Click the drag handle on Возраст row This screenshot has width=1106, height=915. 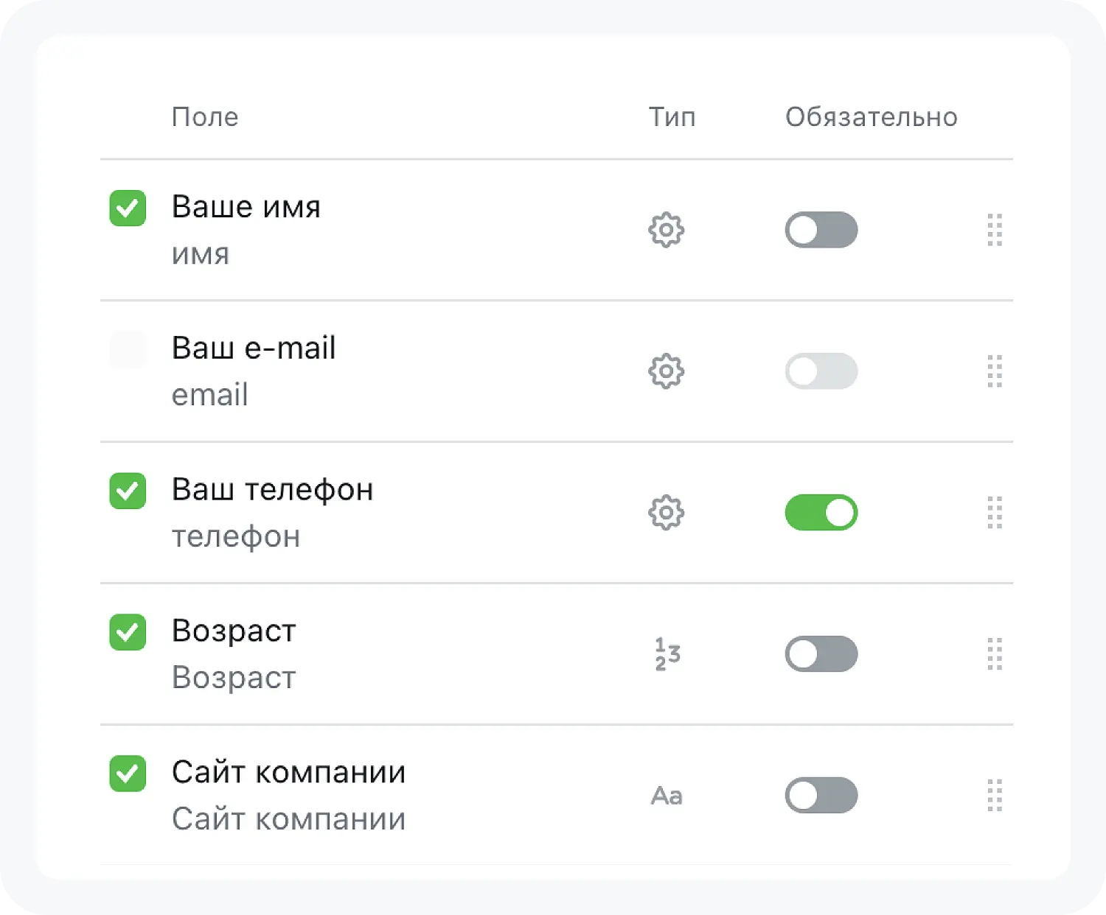point(995,654)
